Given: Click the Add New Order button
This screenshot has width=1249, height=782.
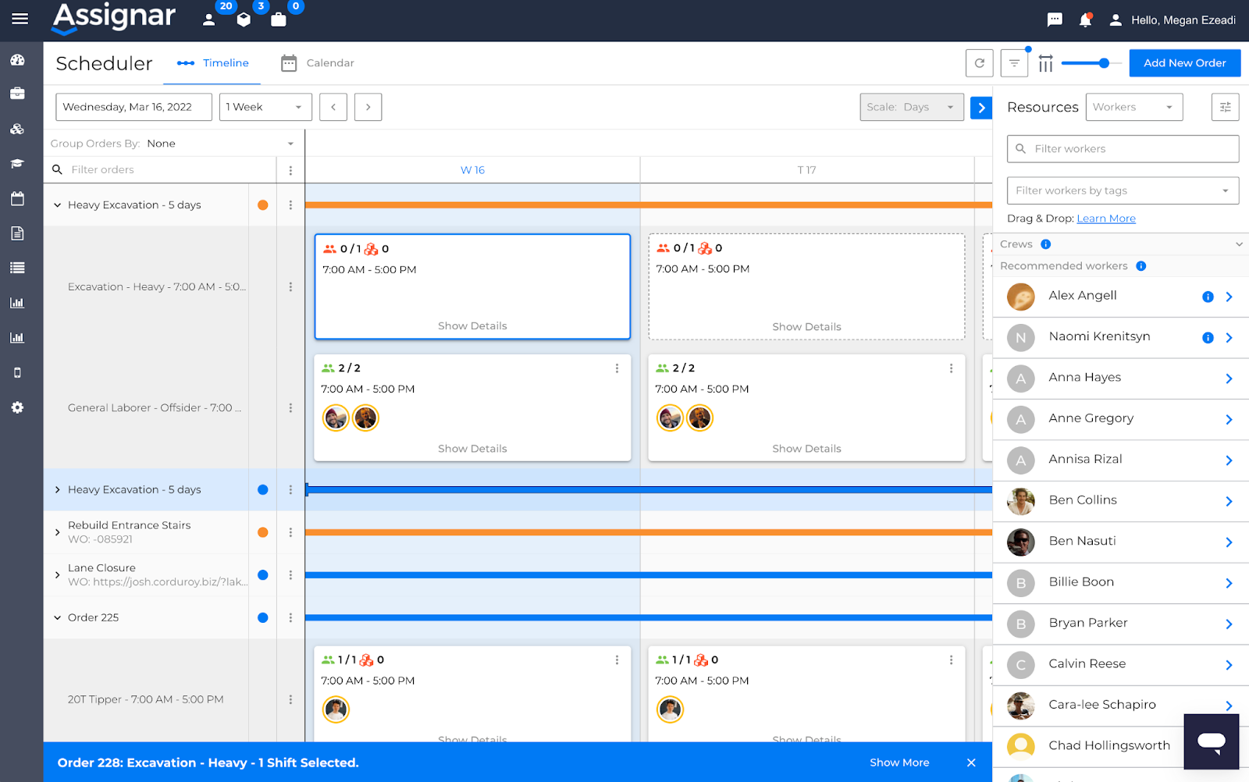Looking at the screenshot, I should (1184, 62).
